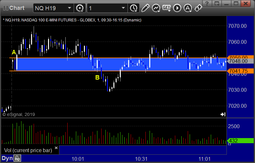The width and height of the screenshot is (255, 163).
Task: Select the yellow B annotation label
Action: point(97,78)
